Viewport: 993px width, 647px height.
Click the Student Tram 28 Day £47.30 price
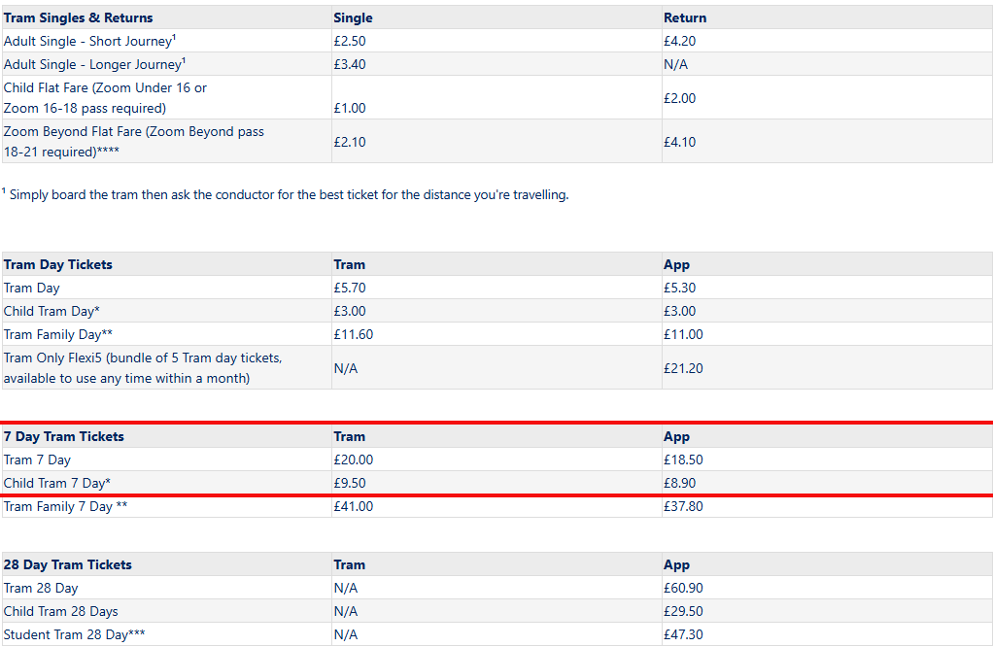[683, 634]
